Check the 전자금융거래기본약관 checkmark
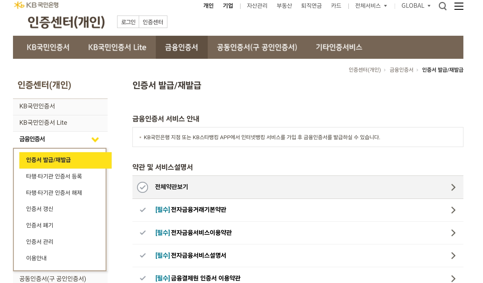The image size is (483, 283). pyautogui.click(x=143, y=210)
